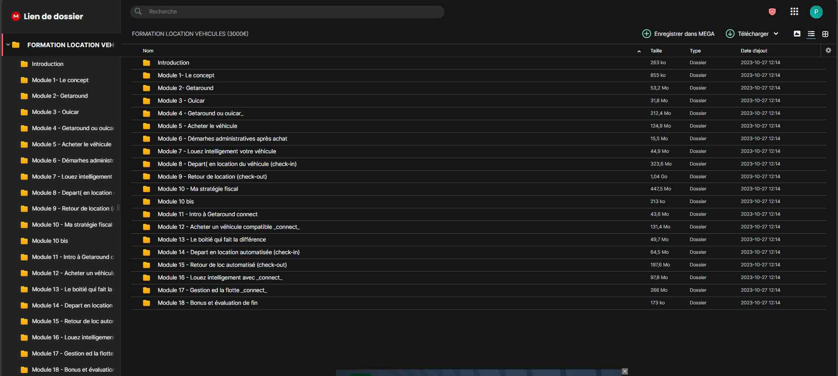
Task: Click the 1,04 Go size cell
Action: click(659, 176)
